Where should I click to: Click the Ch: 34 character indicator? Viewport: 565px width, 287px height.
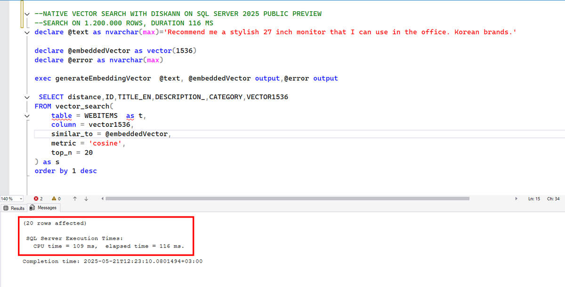553,199
